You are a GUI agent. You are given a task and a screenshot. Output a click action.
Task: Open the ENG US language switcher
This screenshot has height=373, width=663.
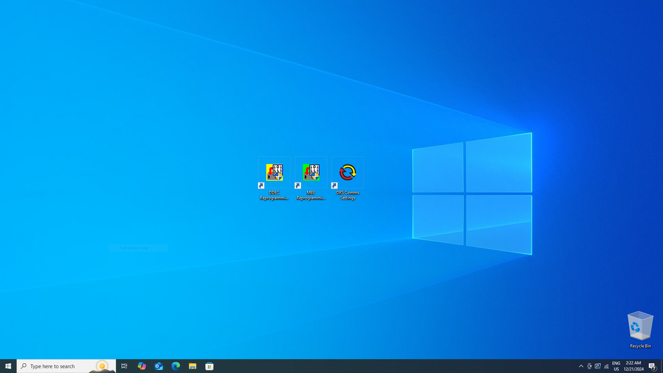(x=616, y=366)
